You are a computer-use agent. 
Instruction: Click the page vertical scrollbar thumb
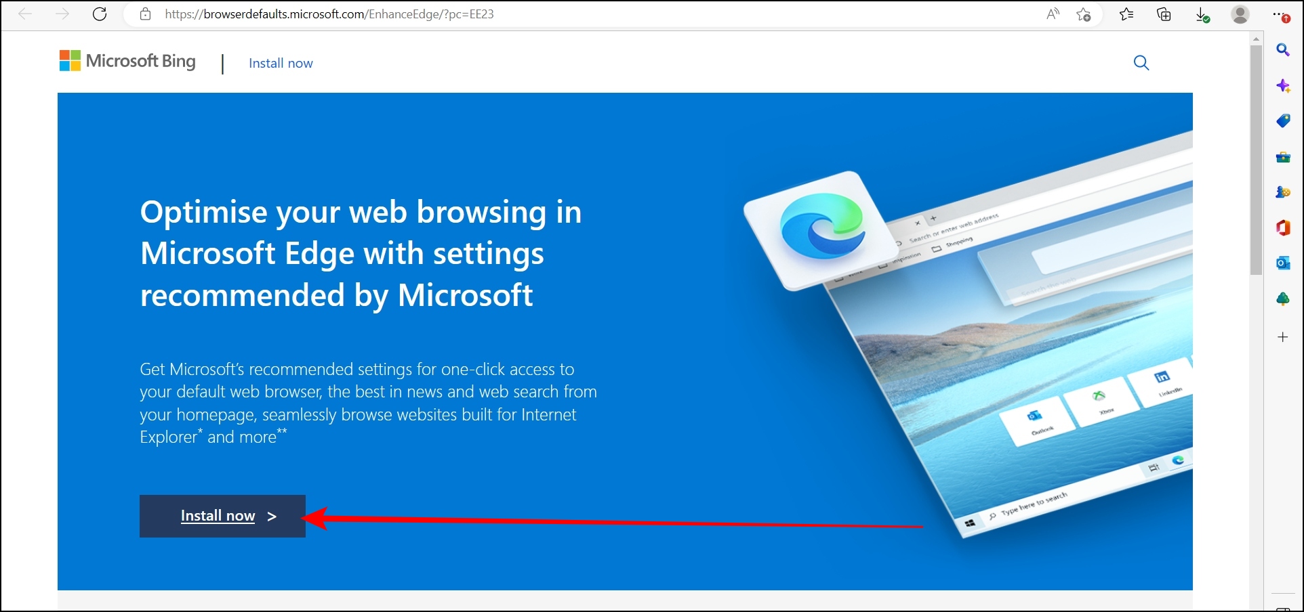coord(1256,160)
